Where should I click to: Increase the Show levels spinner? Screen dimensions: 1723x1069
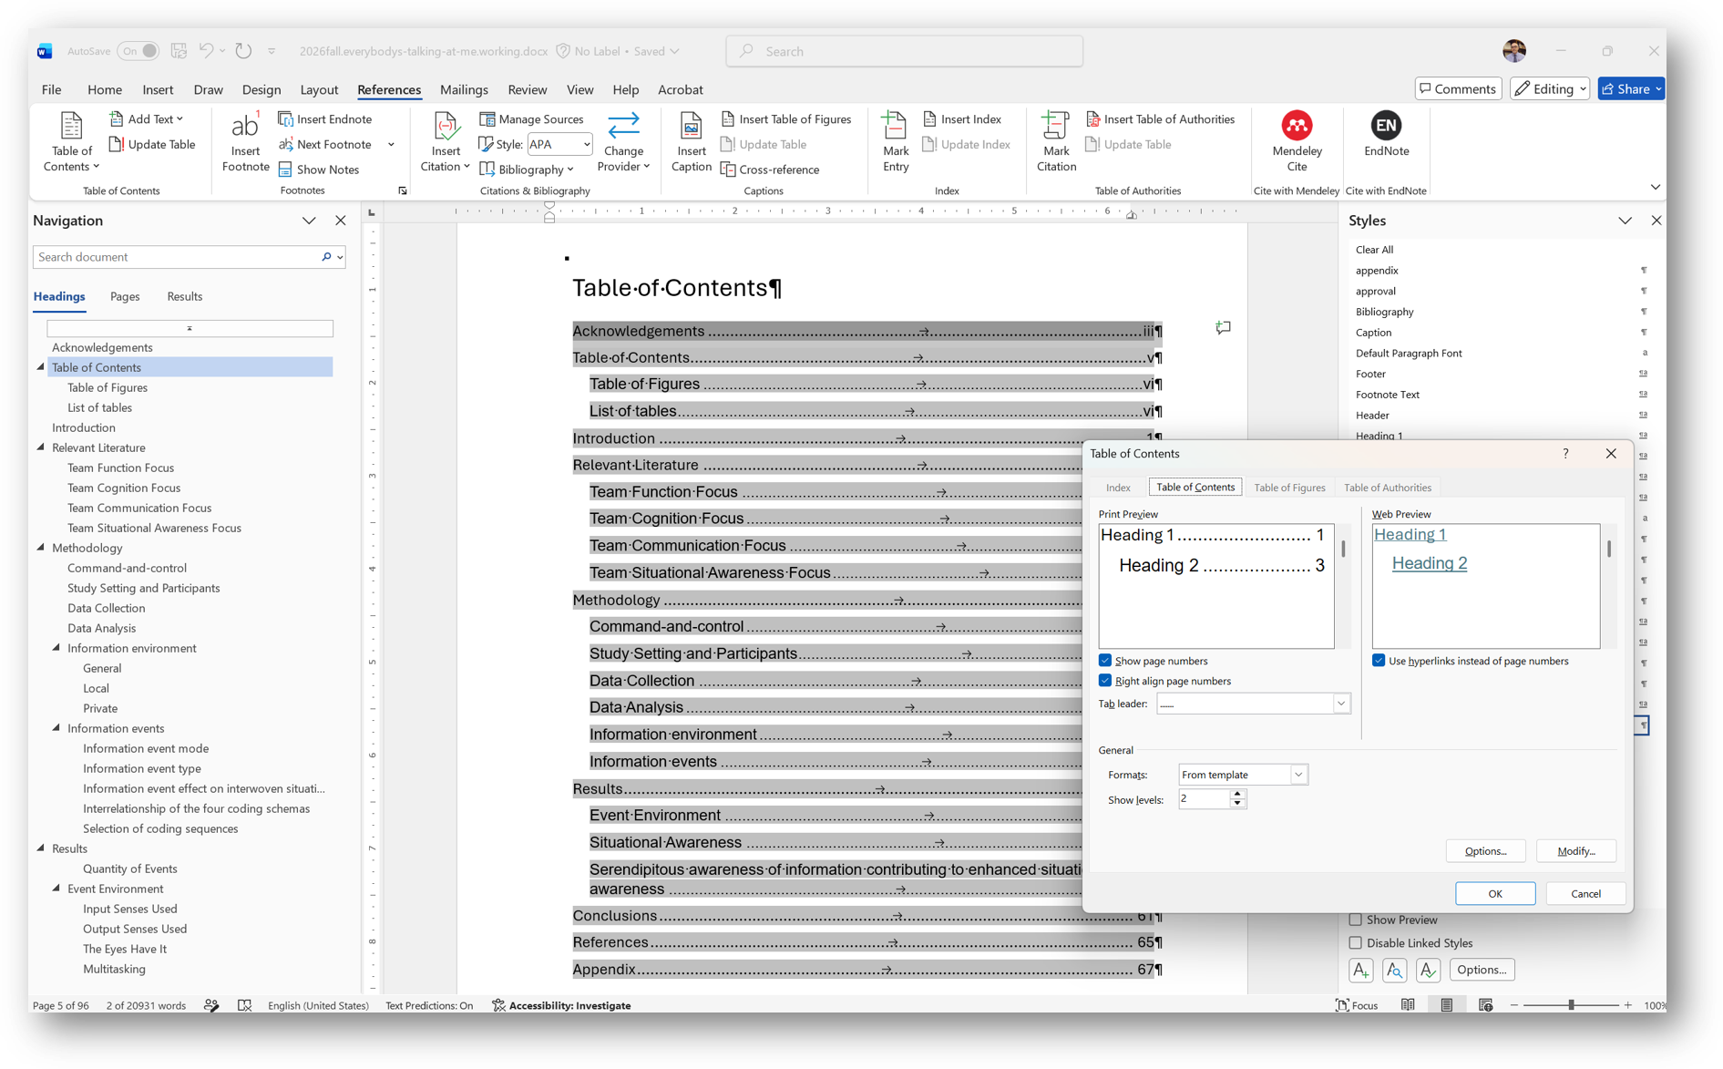click(x=1237, y=794)
